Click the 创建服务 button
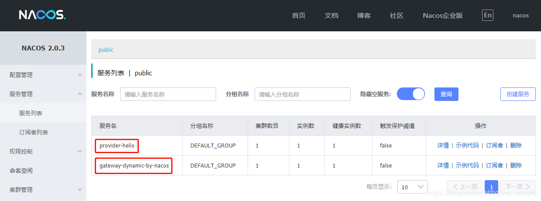 coord(518,94)
